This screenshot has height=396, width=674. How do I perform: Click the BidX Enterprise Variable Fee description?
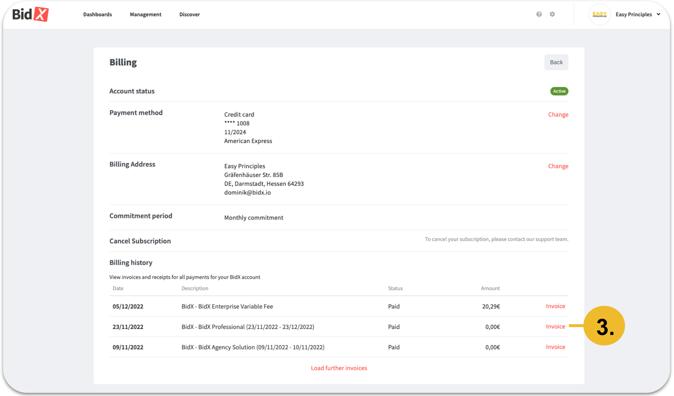coord(227,306)
